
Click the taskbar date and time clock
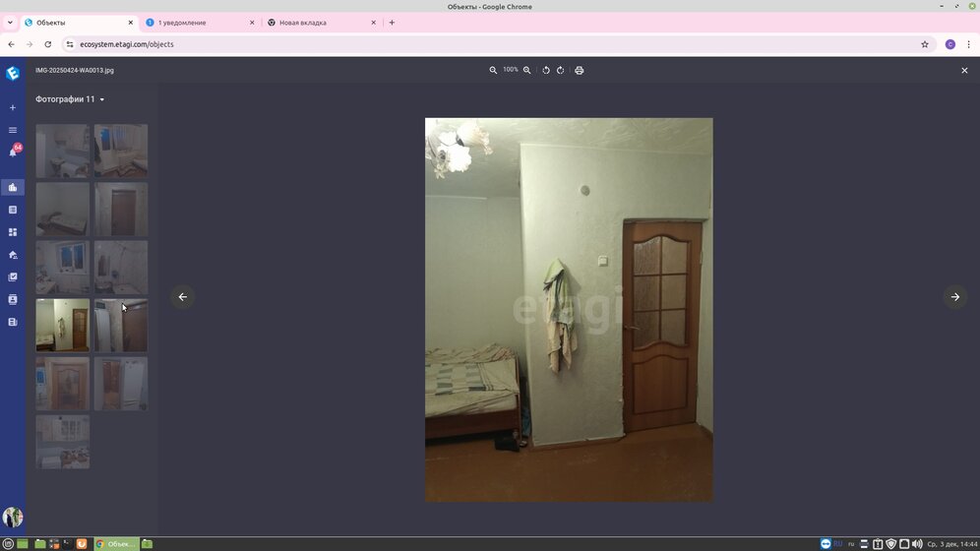point(952,544)
